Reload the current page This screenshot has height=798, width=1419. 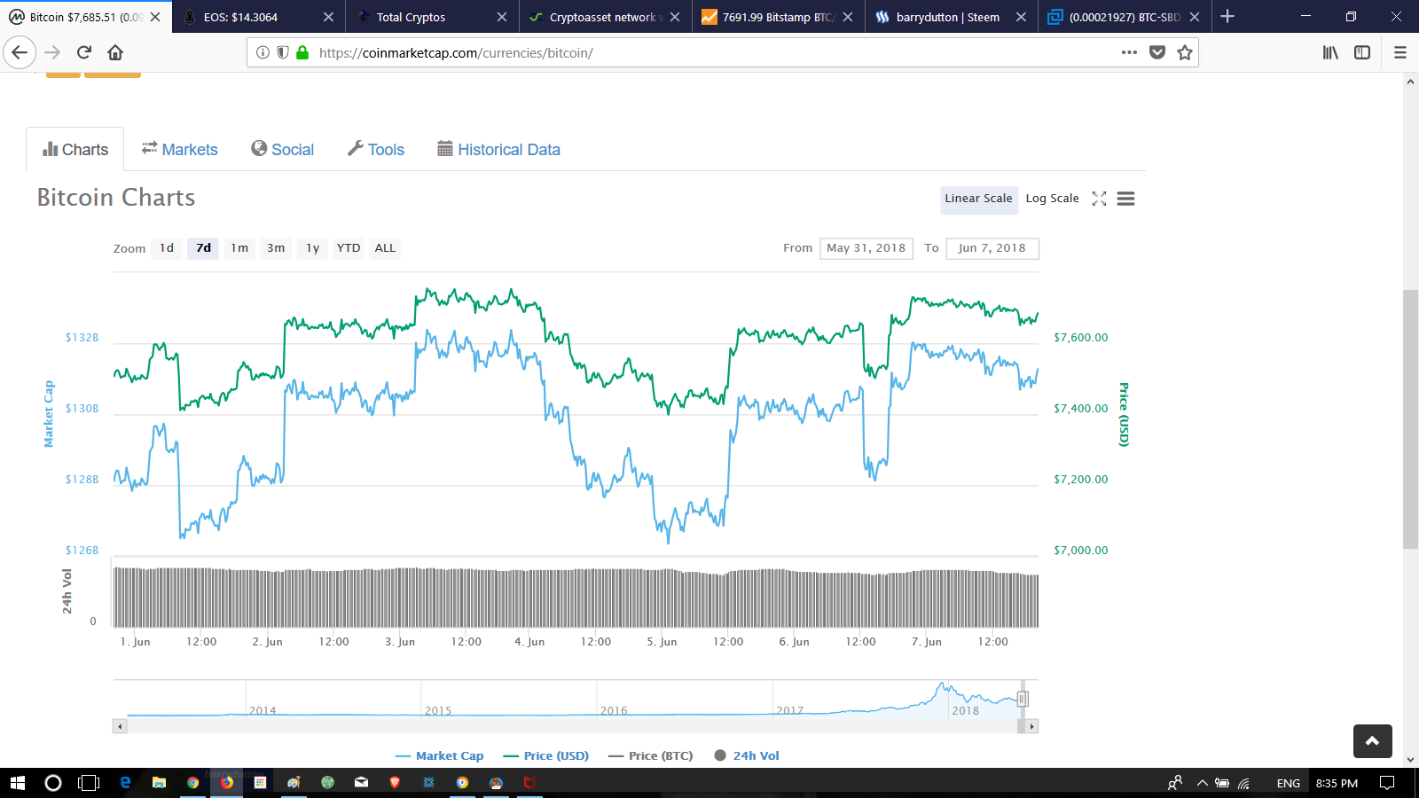(84, 52)
